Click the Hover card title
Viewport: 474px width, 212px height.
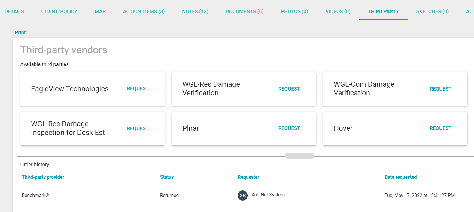coord(343,128)
